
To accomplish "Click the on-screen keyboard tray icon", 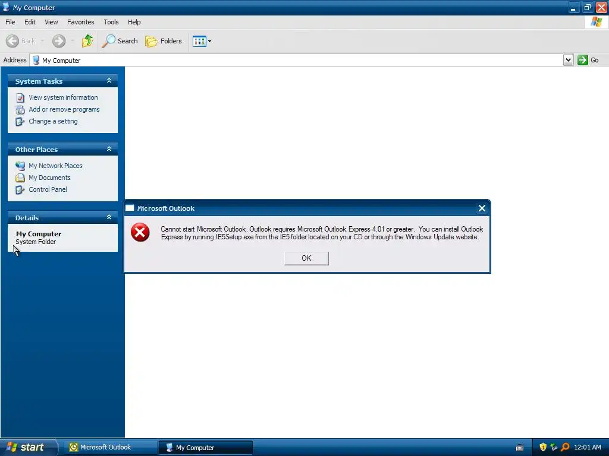I will coord(520,448).
